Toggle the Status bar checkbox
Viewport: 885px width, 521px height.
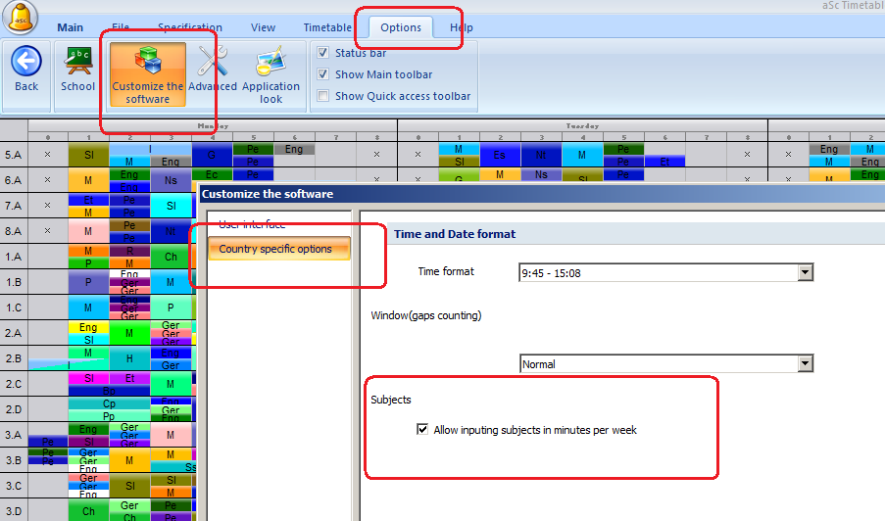coord(323,53)
